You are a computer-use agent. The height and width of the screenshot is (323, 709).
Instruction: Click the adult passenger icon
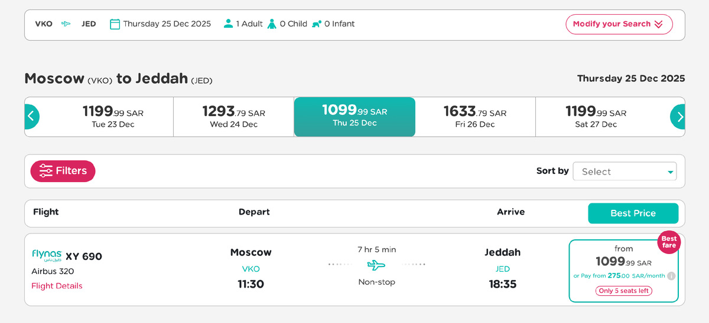click(x=228, y=24)
